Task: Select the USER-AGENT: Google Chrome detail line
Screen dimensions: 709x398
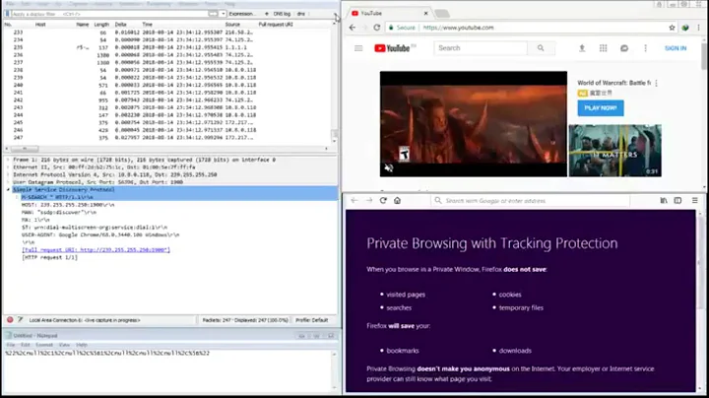Action: click(x=100, y=234)
